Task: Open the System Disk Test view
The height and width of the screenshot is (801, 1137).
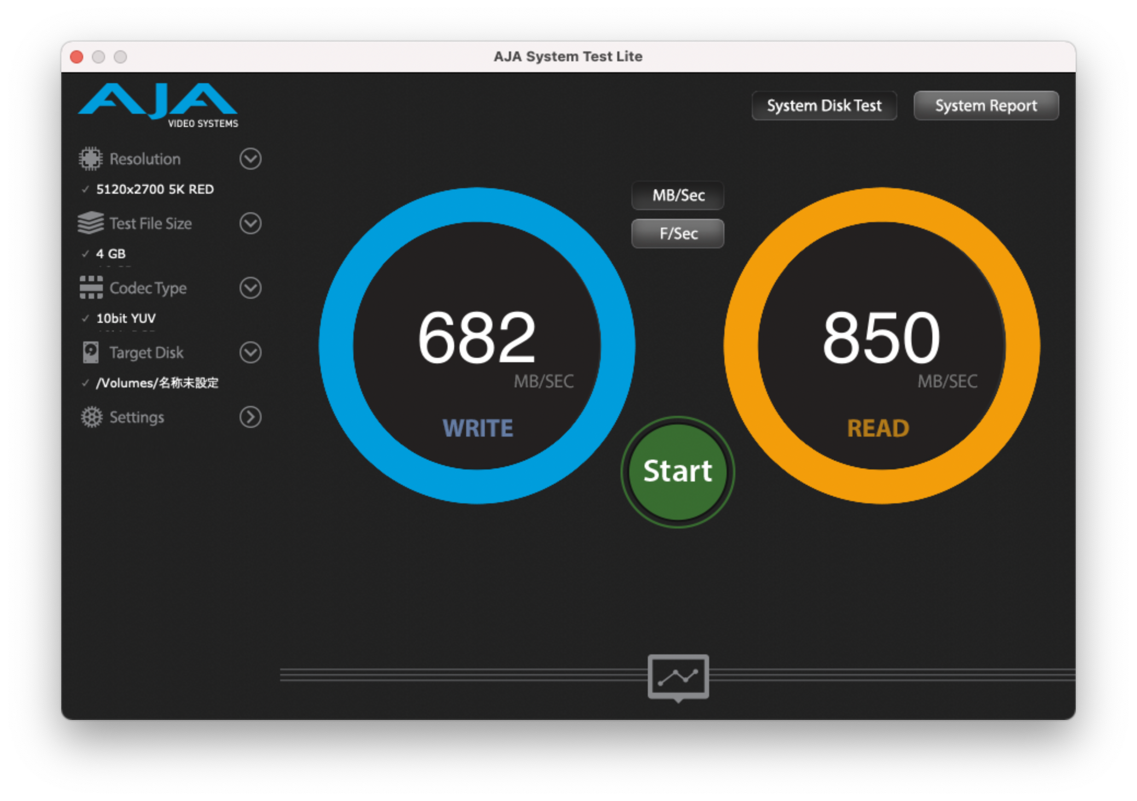Action: pyautogui.click(x=824, y=105)
